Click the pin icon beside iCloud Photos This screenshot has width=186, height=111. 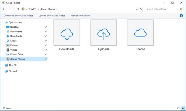(x=46, y=59)
